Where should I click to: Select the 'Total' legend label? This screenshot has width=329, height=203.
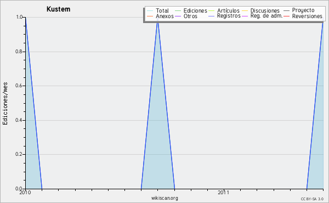click(162, 10)
